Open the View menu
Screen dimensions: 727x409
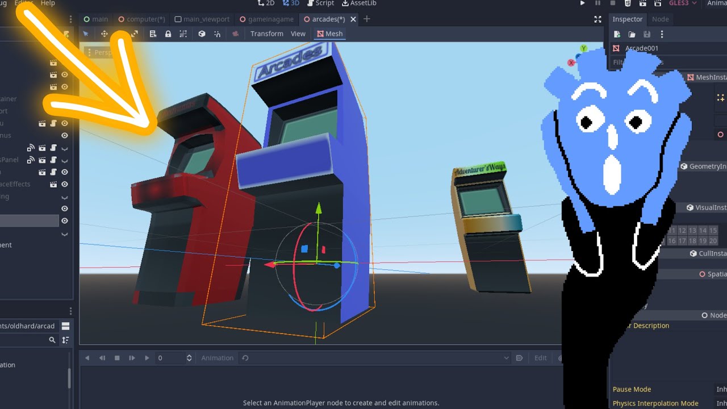pos(298,34)
